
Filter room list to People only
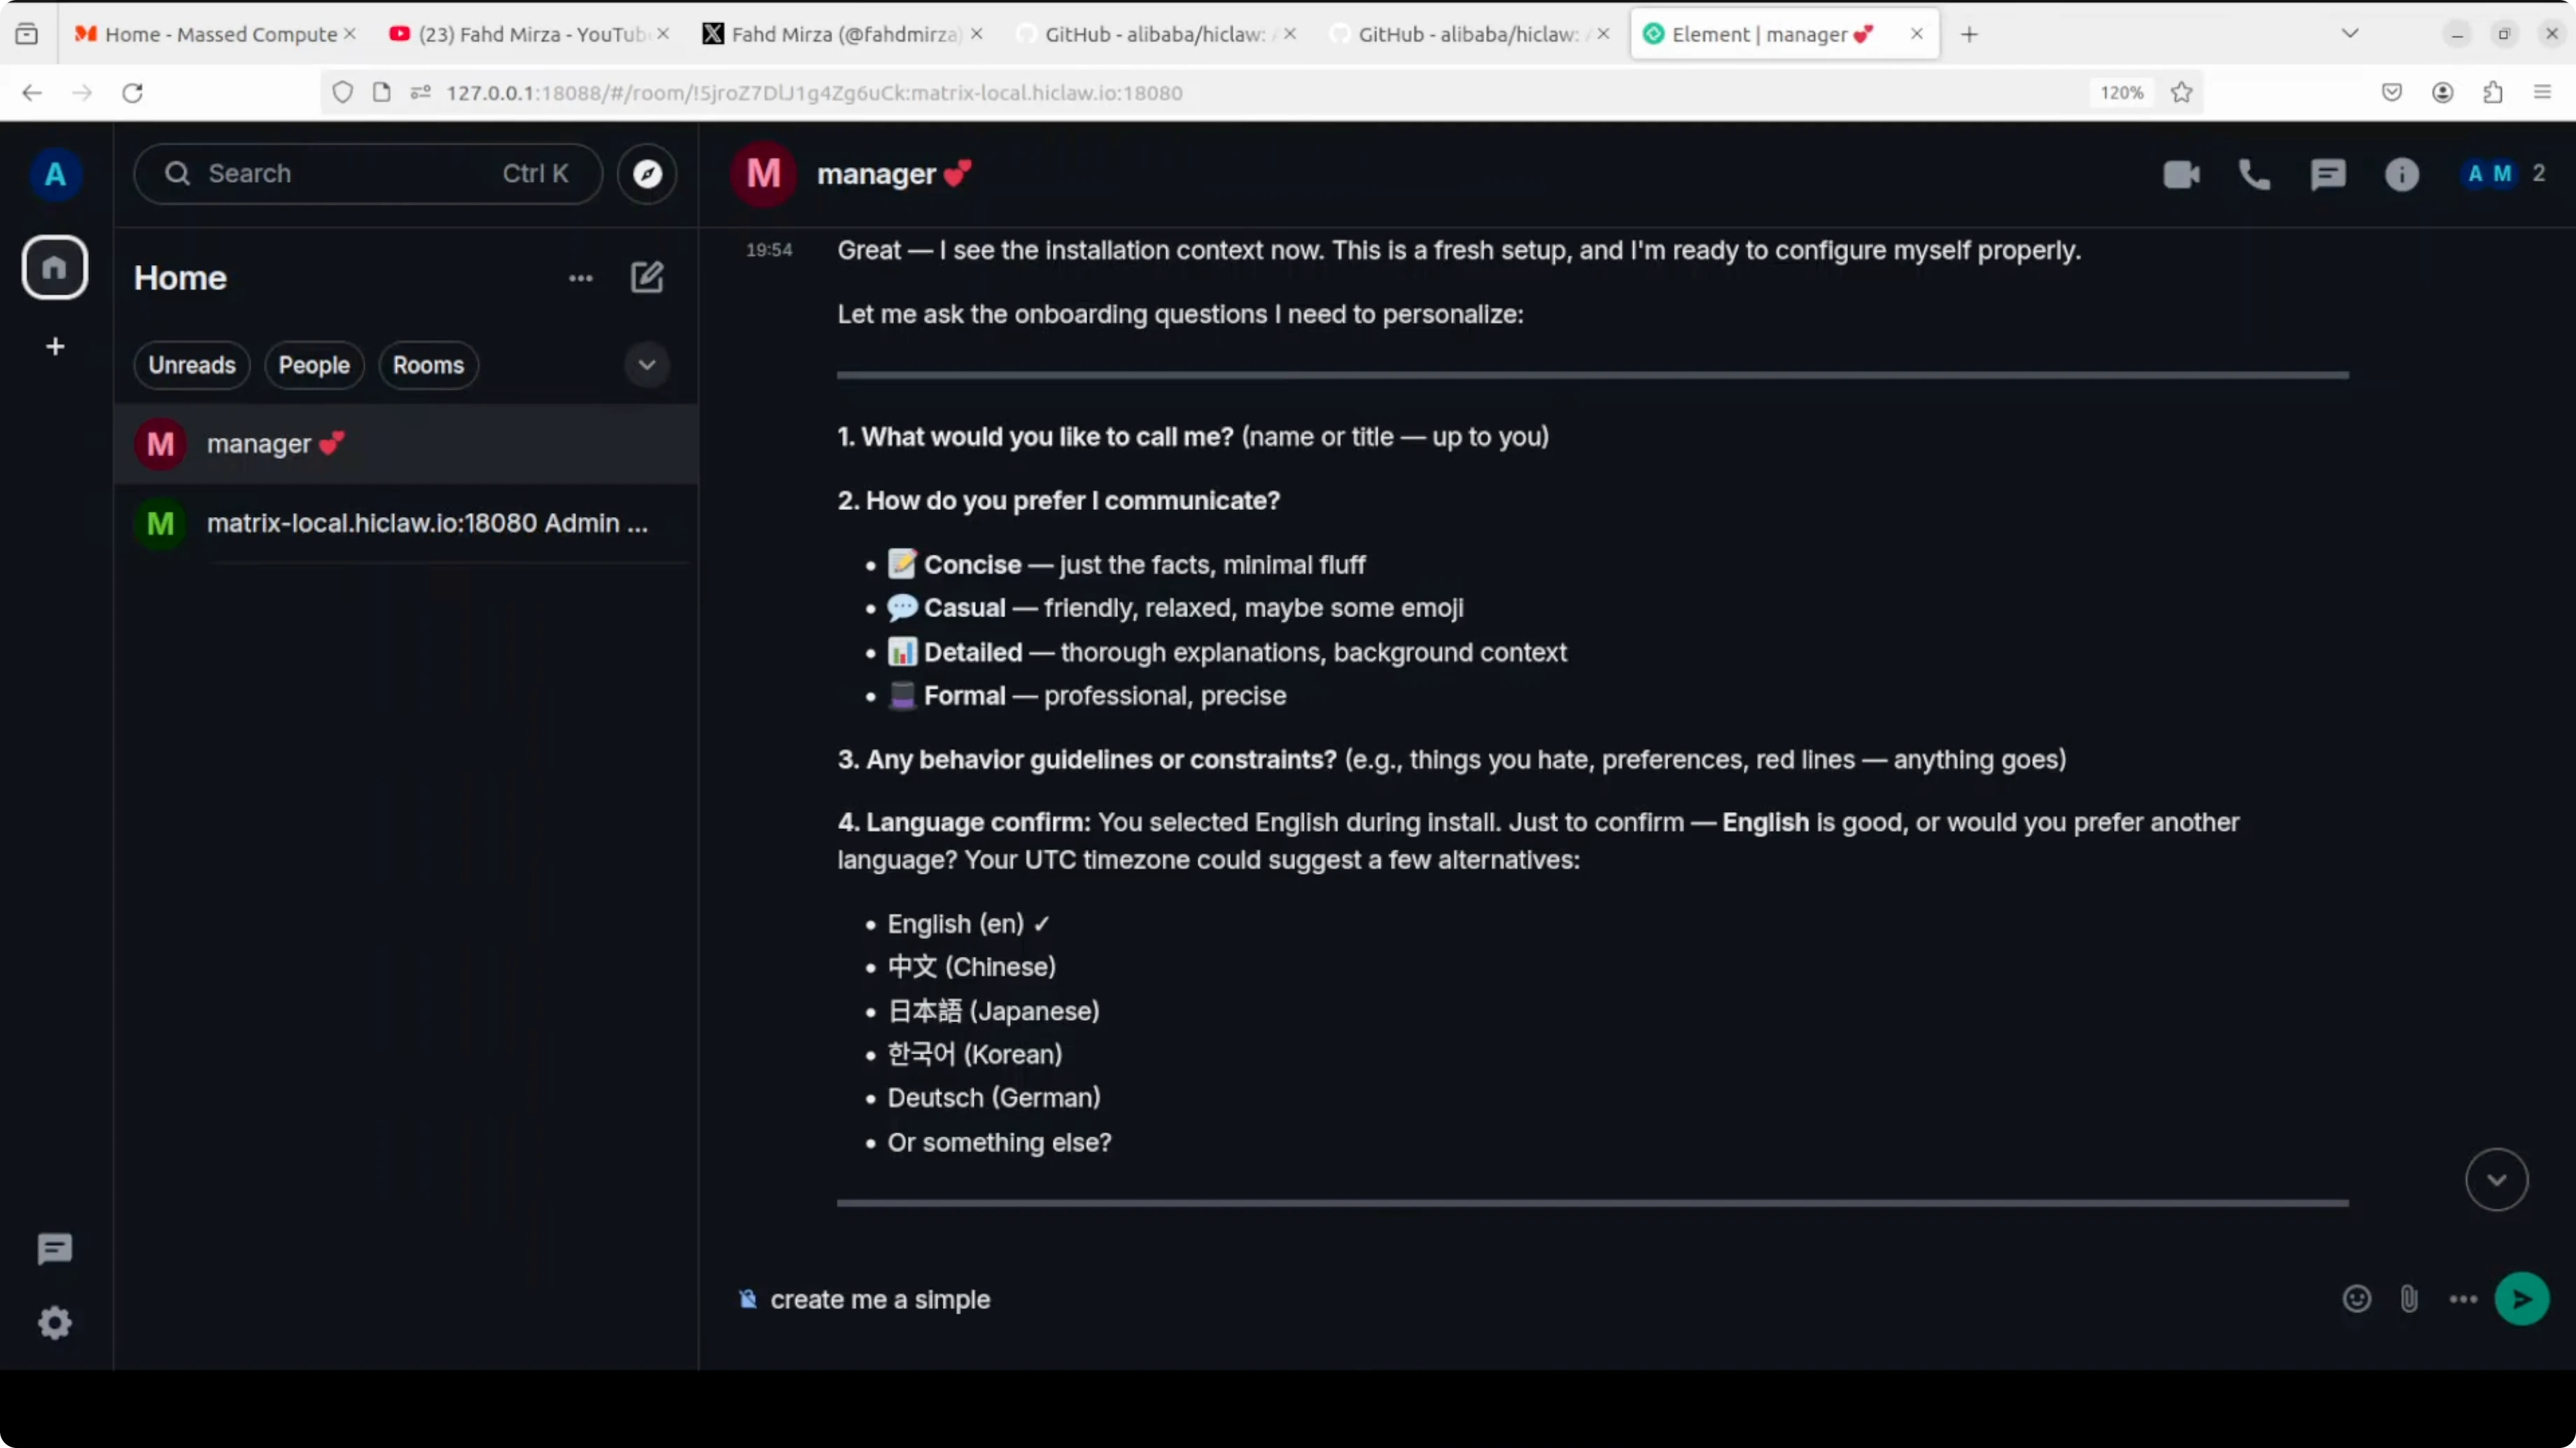(x=314, y=364)
